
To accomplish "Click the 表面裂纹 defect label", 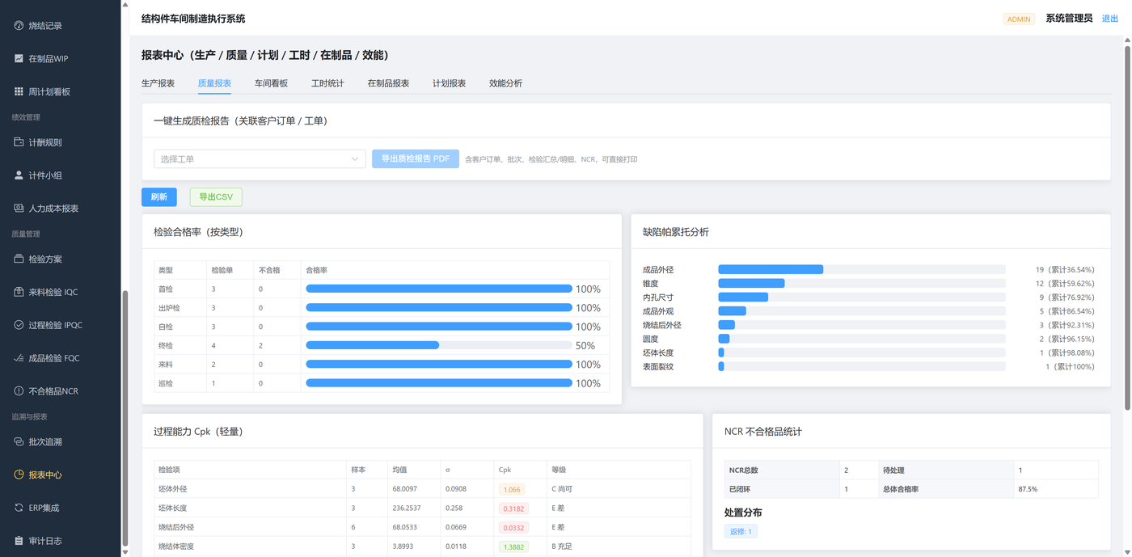I will tap(658, 366).
